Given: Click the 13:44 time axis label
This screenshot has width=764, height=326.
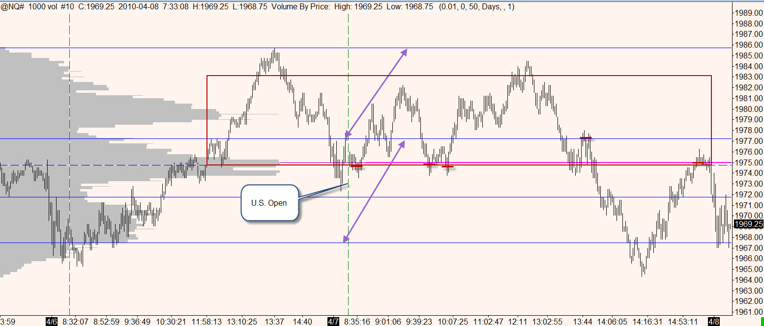Looking at the screenshot, I should [x=583, y=322].
